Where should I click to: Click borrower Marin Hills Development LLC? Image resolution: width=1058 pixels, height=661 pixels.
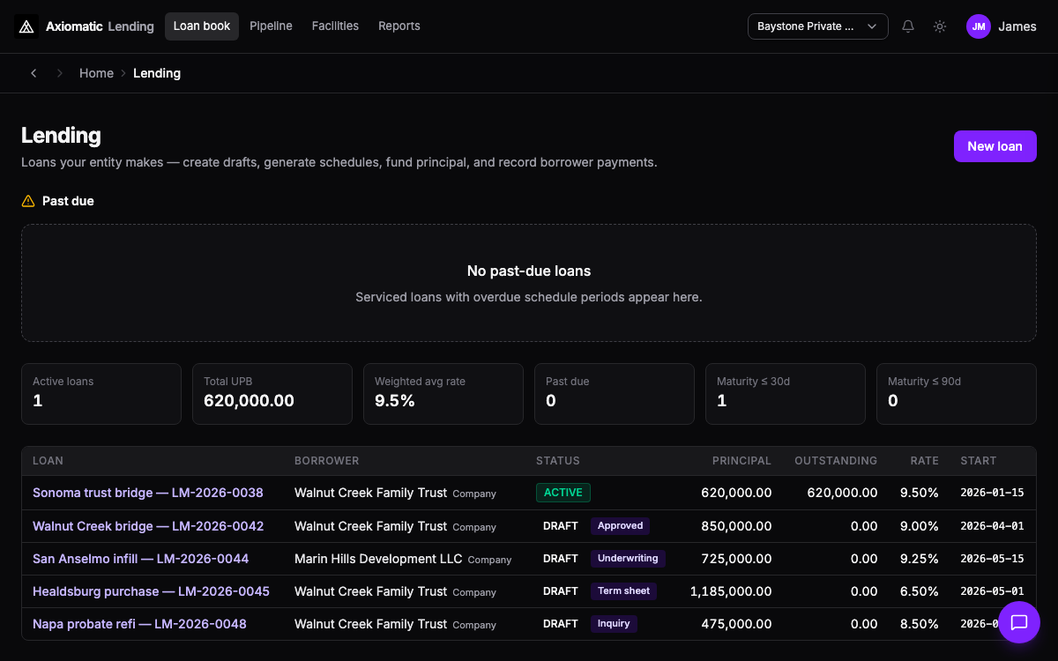(378, 559)
